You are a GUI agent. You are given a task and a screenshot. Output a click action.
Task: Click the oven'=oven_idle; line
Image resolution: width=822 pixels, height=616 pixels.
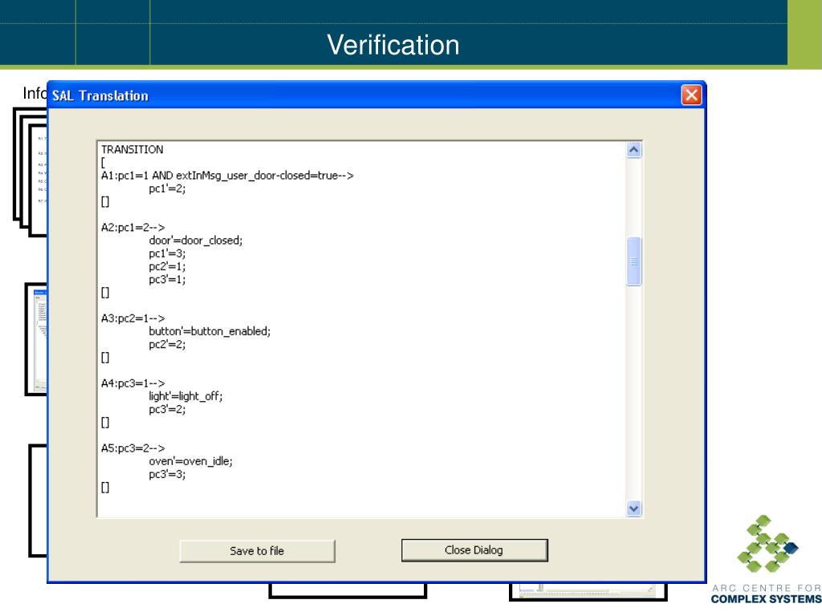tap(190, 461)
